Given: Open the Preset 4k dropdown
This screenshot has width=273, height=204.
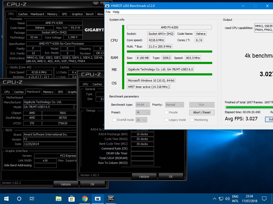Looking at the screenshot, I should coord(143,112).
